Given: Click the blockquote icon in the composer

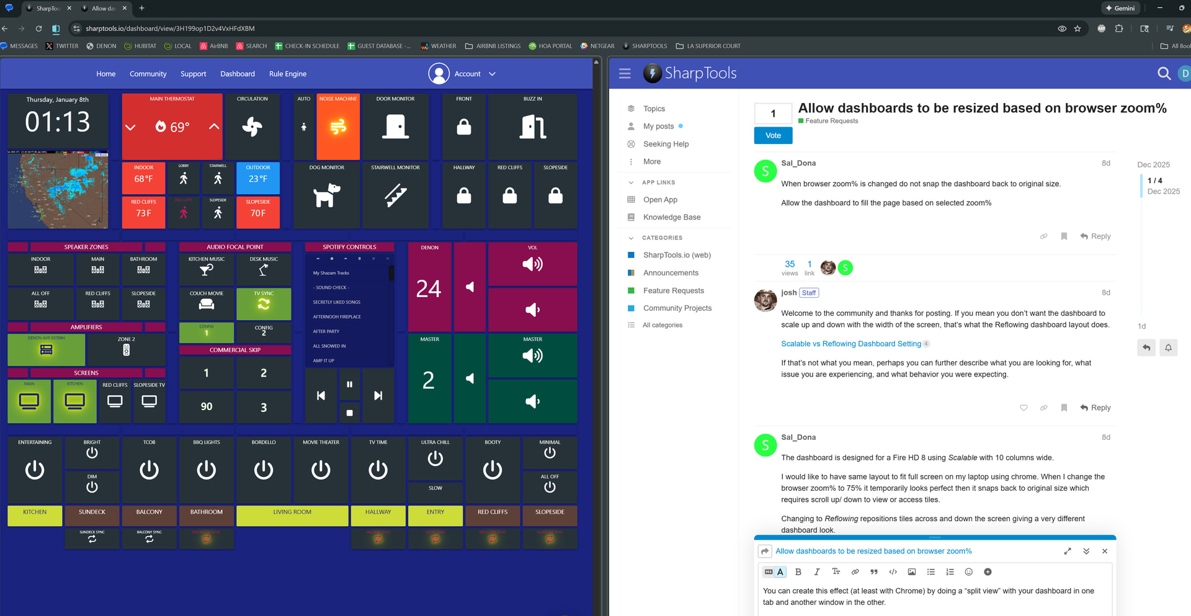Looking at the screenshot, I should click(x=873, y=572).
